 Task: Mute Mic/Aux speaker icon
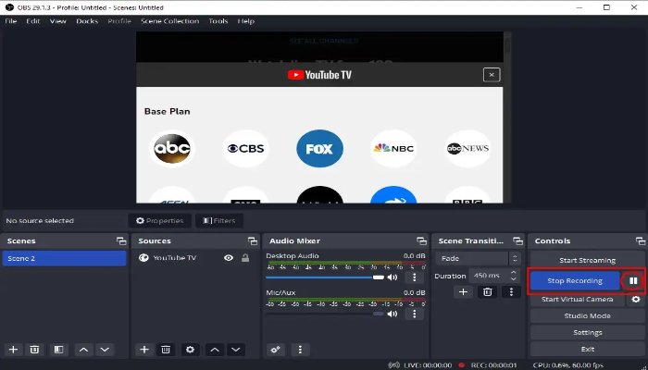[x=392, y=314]
